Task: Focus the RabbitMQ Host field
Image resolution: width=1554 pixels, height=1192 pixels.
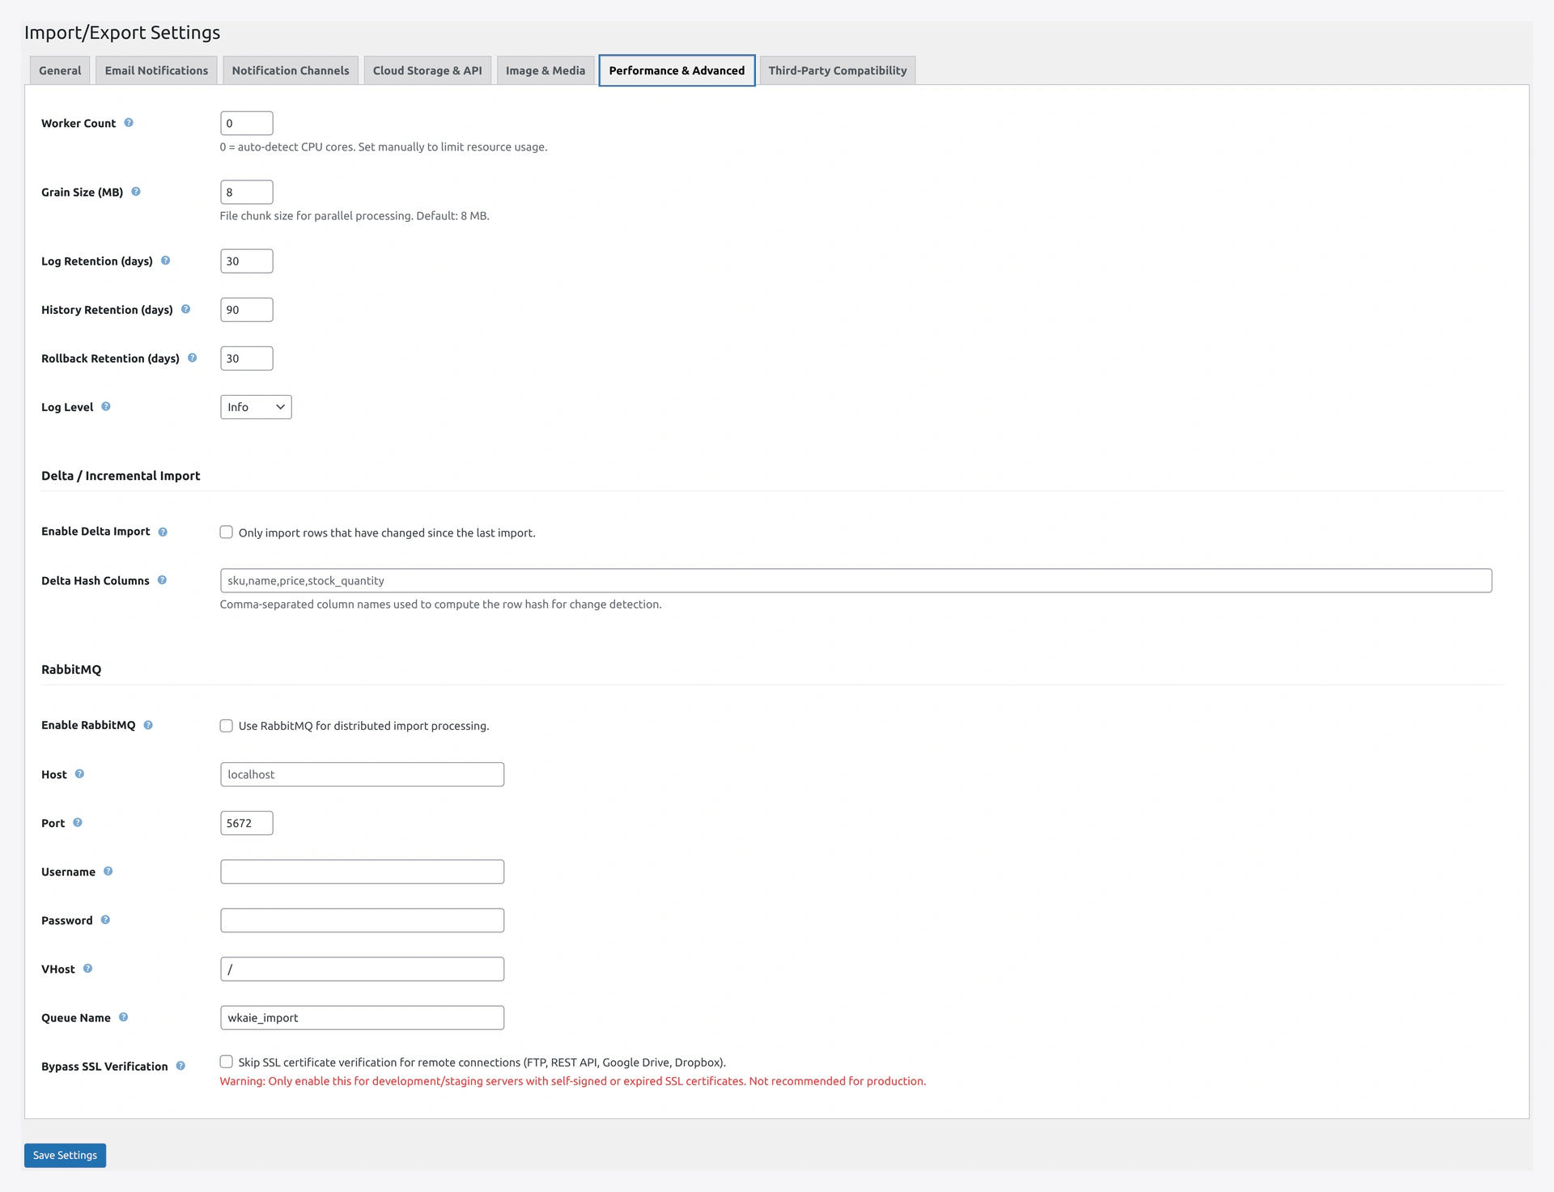Action: [362, 774]
